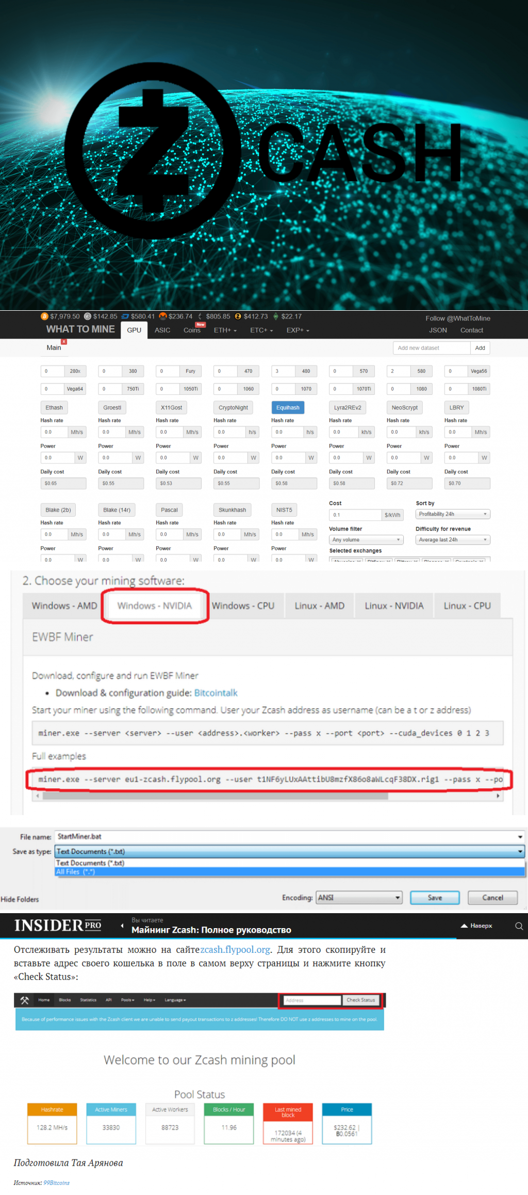
Task: Click scroll-right arrow under full example command
Action: (x=498, y=796)
